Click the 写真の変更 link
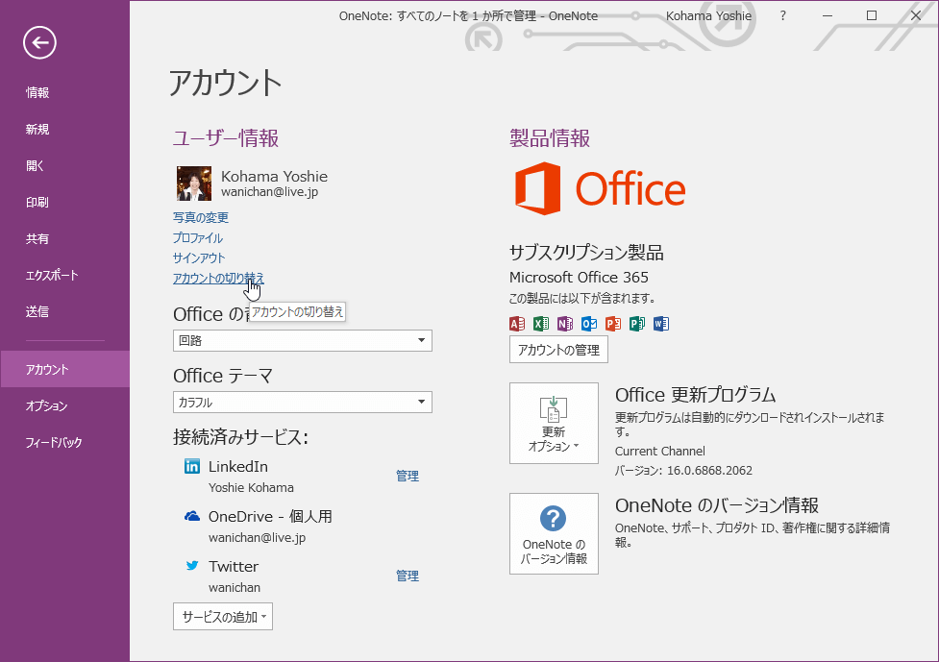 [201, 217]
